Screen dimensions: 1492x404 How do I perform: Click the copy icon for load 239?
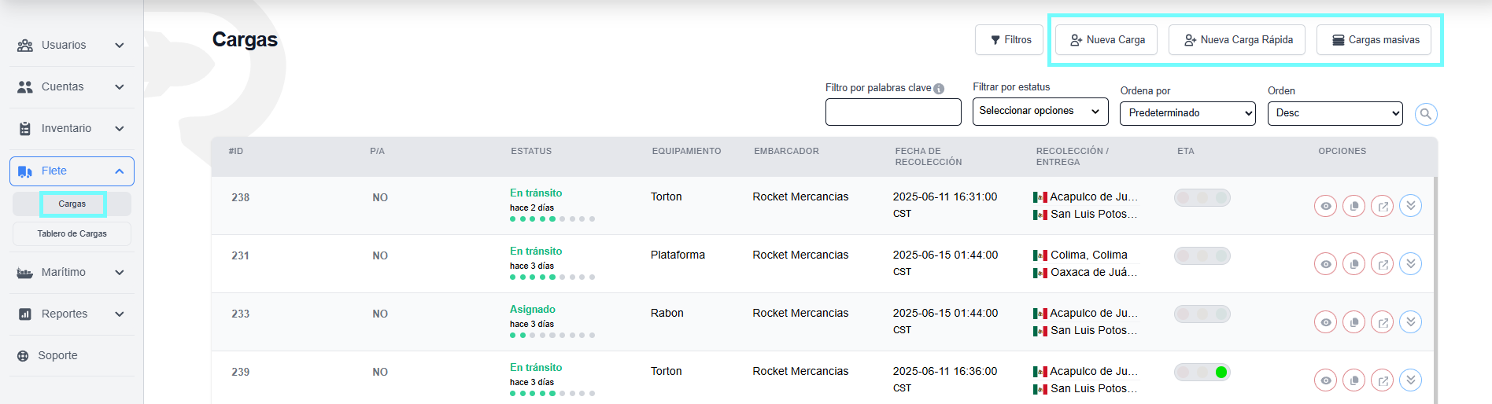(1354, 380)
